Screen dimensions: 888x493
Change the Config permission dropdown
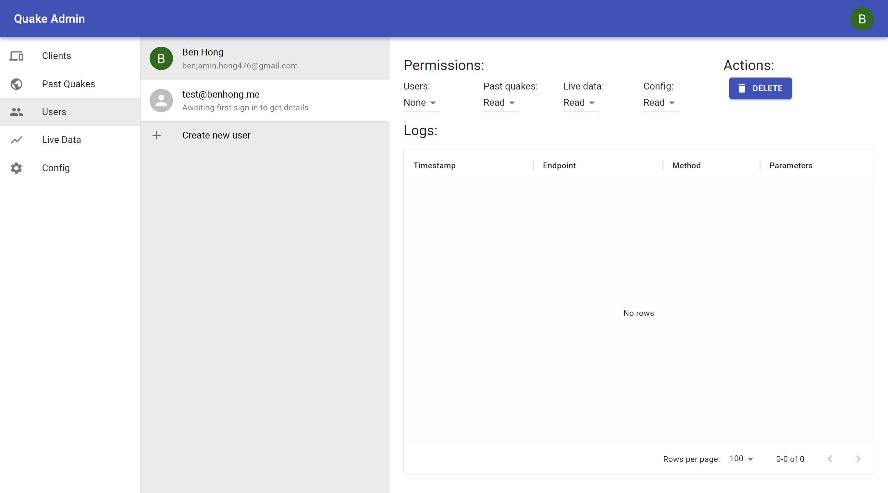(x=660, y=103)
